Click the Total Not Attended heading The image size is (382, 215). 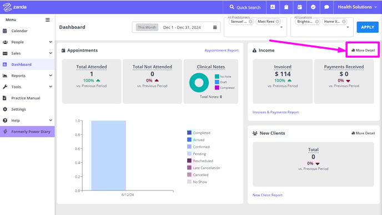pos(152,67)
